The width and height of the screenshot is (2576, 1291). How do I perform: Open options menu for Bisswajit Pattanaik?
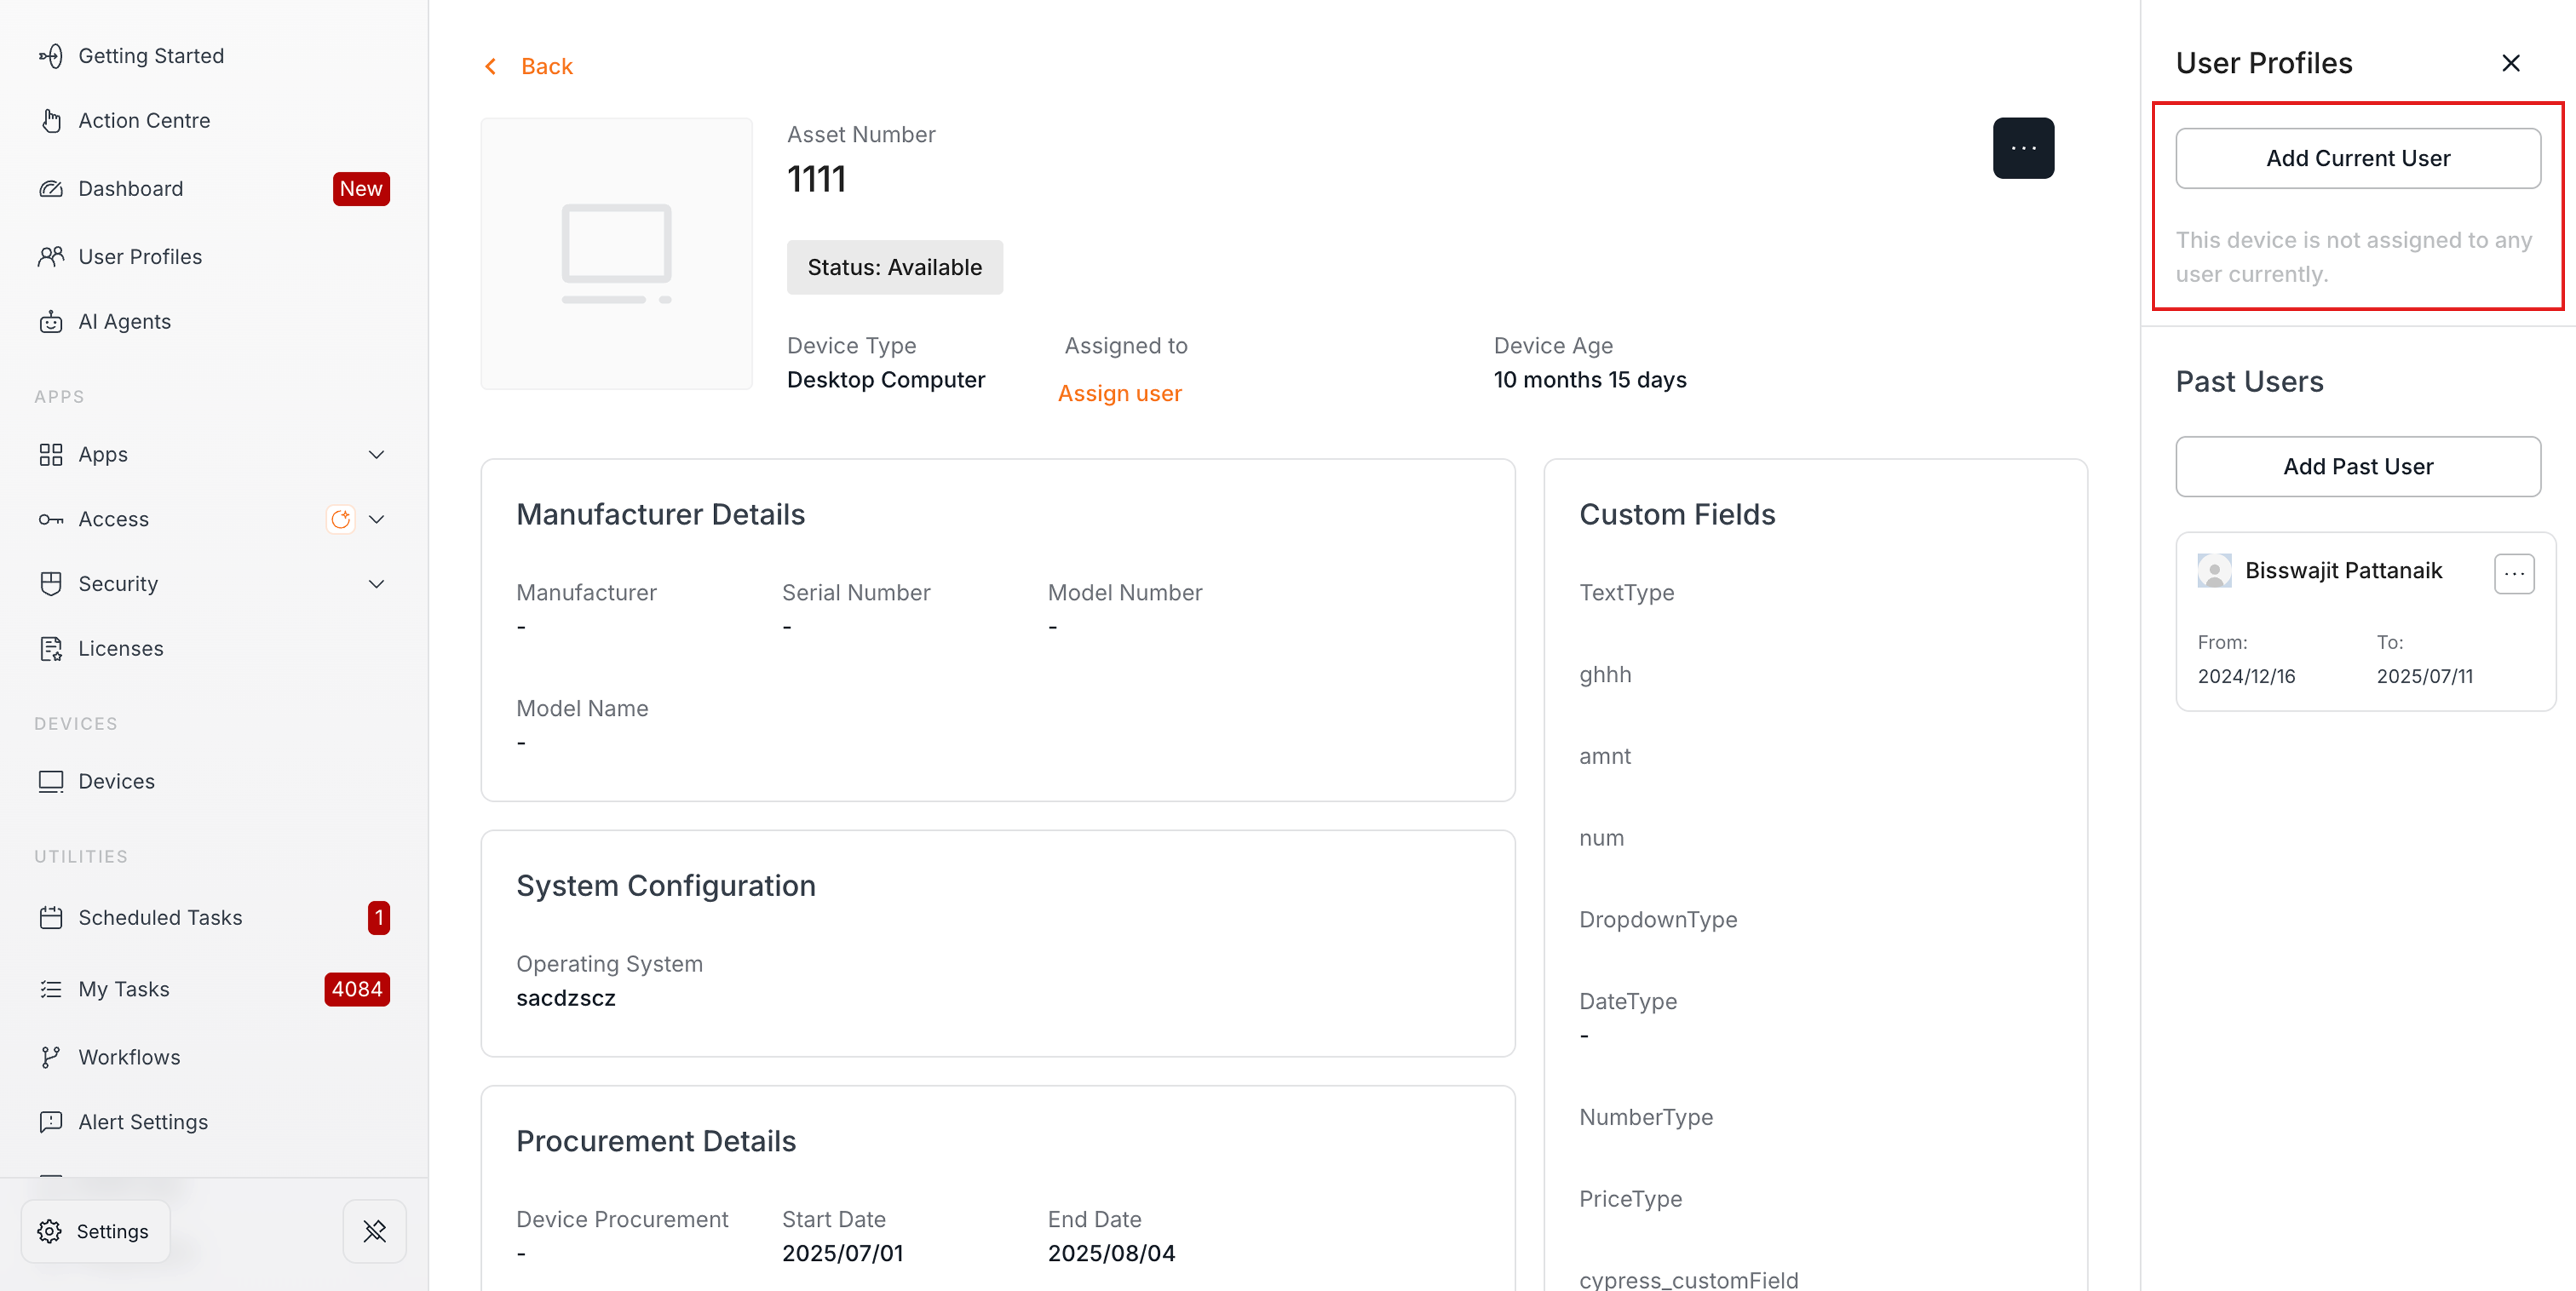pos(2514,574)
